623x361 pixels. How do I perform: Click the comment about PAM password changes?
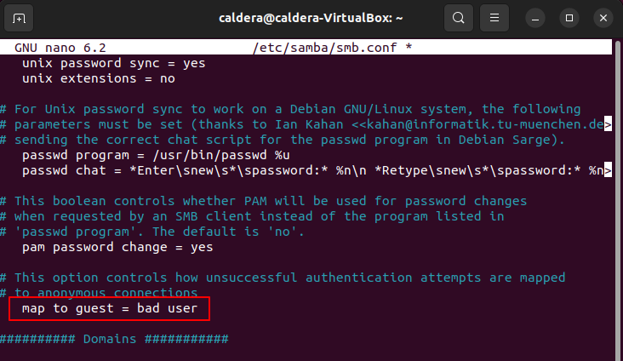point(262,201)
